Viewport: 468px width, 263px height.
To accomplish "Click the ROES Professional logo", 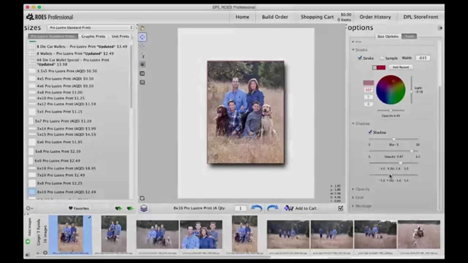I will click(x=50, y=17).
